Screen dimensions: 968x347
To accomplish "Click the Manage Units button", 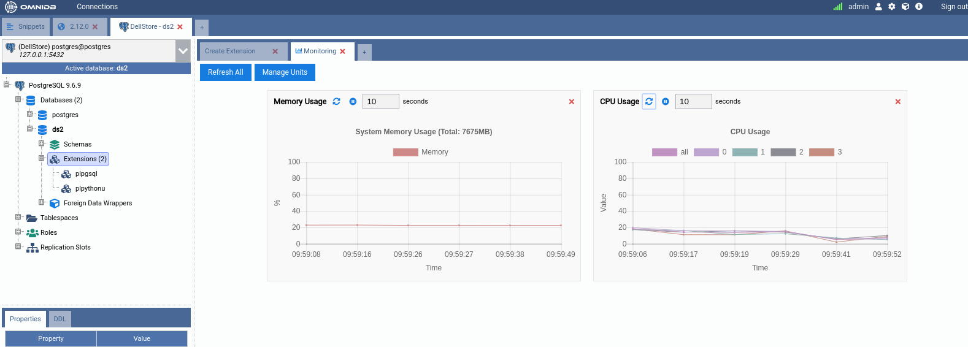I will click(285, 72).
